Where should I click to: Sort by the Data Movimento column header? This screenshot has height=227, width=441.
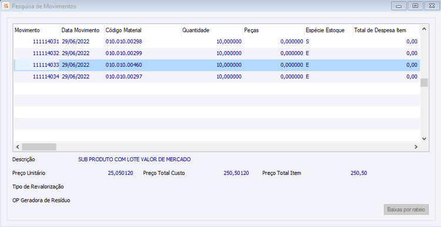point(82,31)
